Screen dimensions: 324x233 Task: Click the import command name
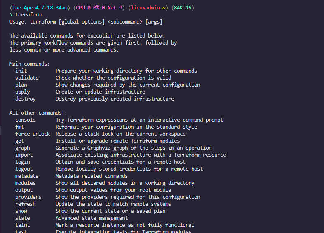[24, 155]
